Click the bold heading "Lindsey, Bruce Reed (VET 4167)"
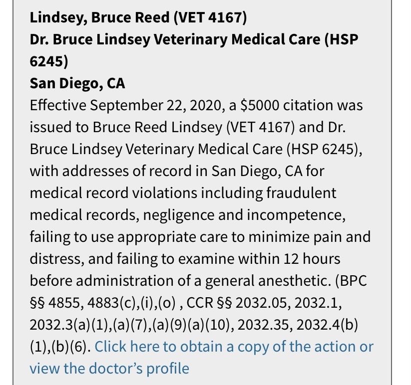Viewport: 411px width, 385px height. 138,18
